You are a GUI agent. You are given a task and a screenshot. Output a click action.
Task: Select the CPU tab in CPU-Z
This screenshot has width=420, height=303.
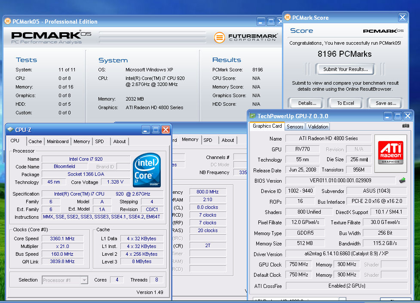[x=15, y=141]
